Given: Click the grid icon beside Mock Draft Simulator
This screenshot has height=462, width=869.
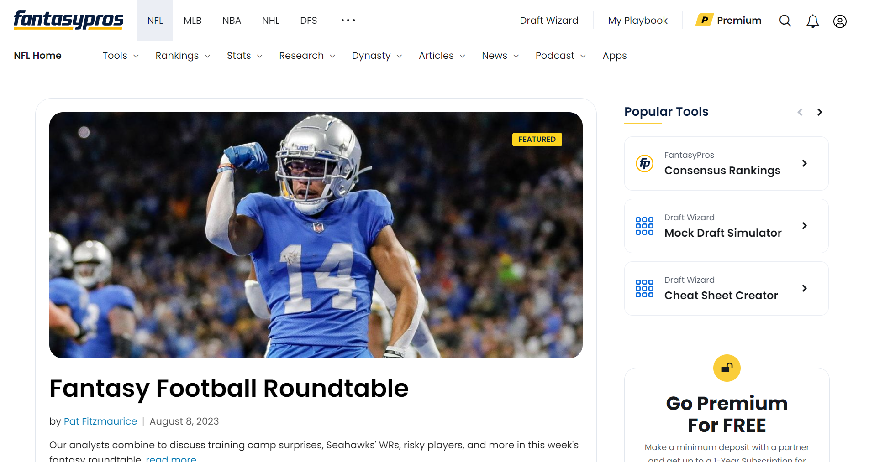Looking at the screenshot, I should [645, 226].
